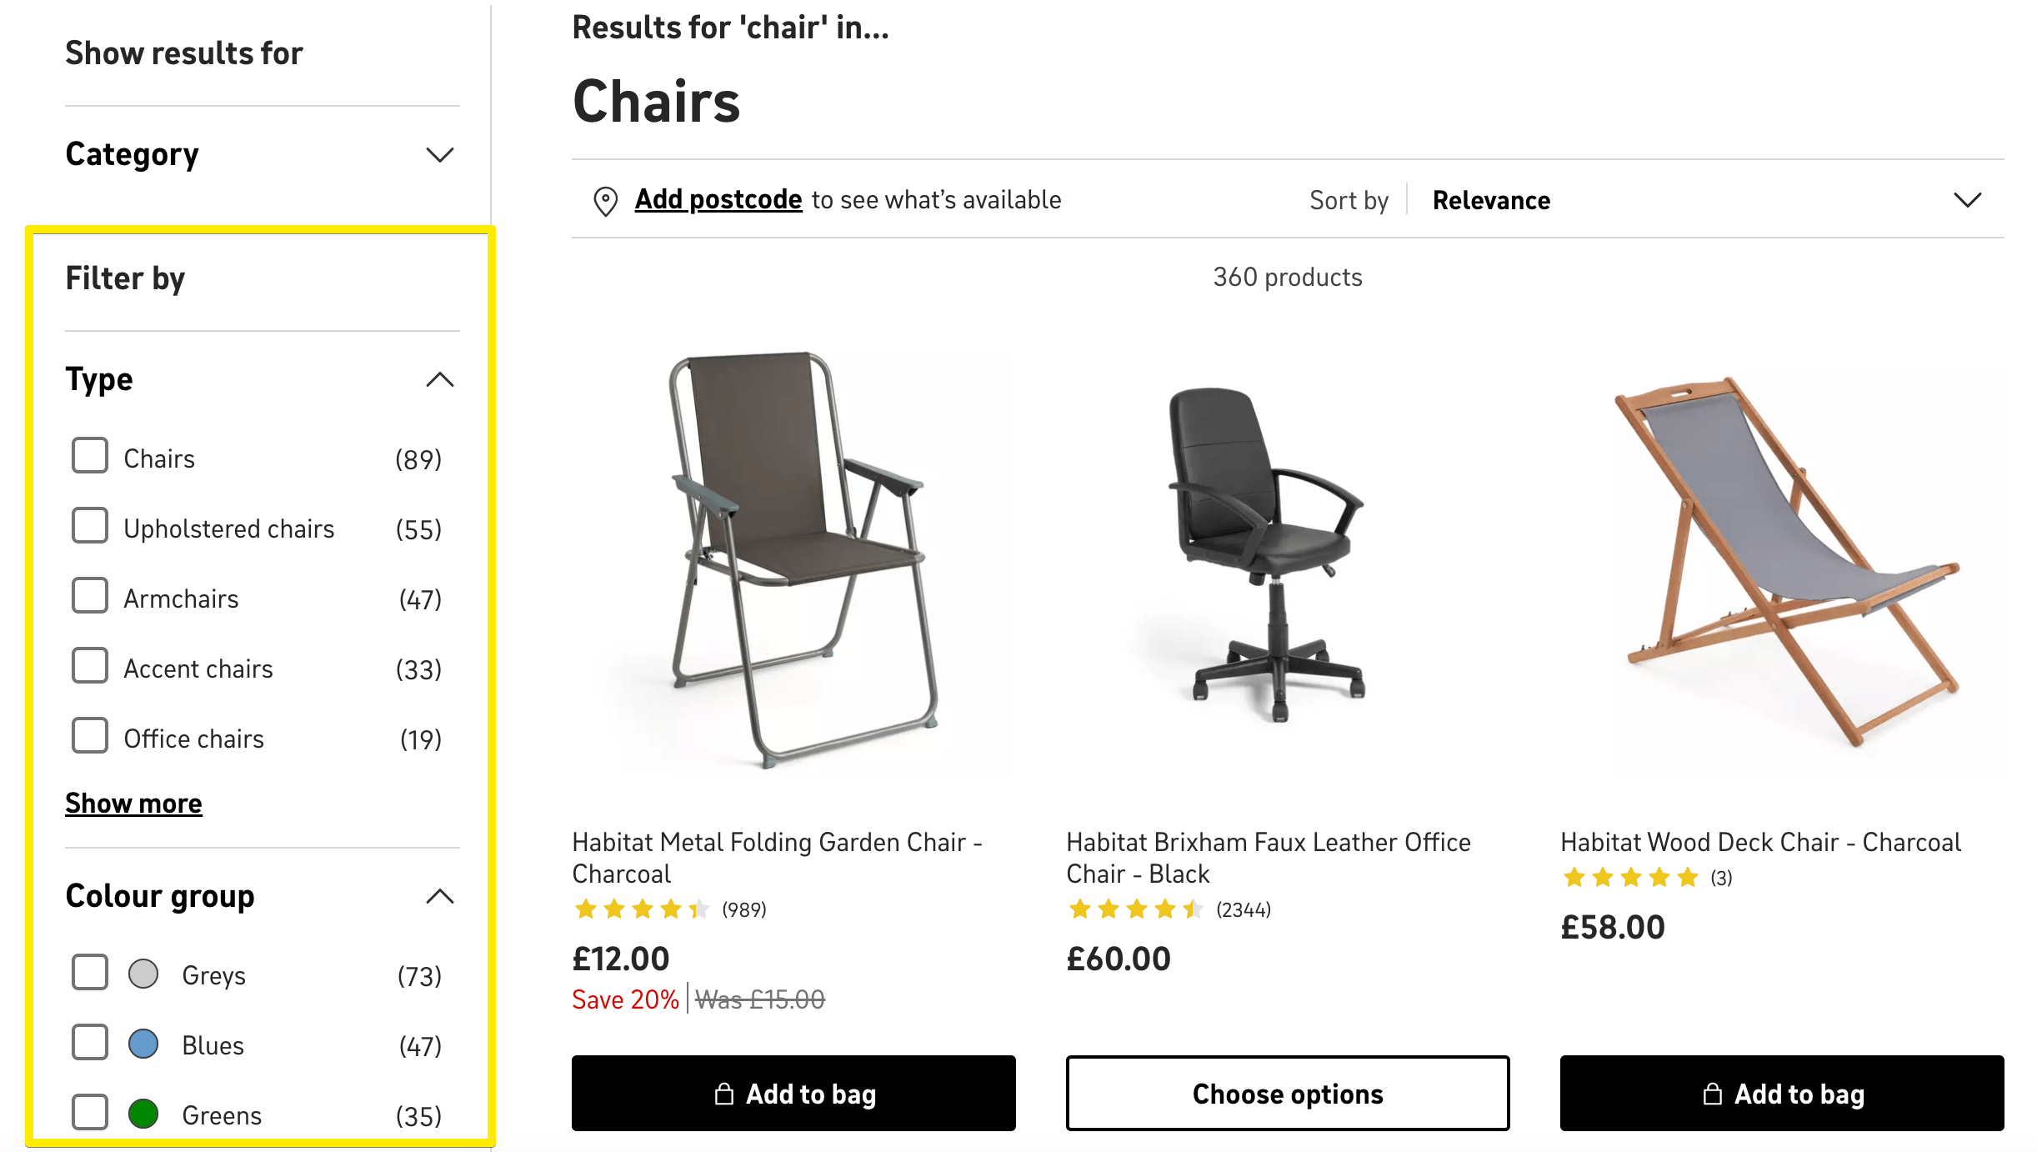This screenshot has width=2037, height=1152.
Task: Click the Blues colour swatch circle
Action: coord(143,1044)
